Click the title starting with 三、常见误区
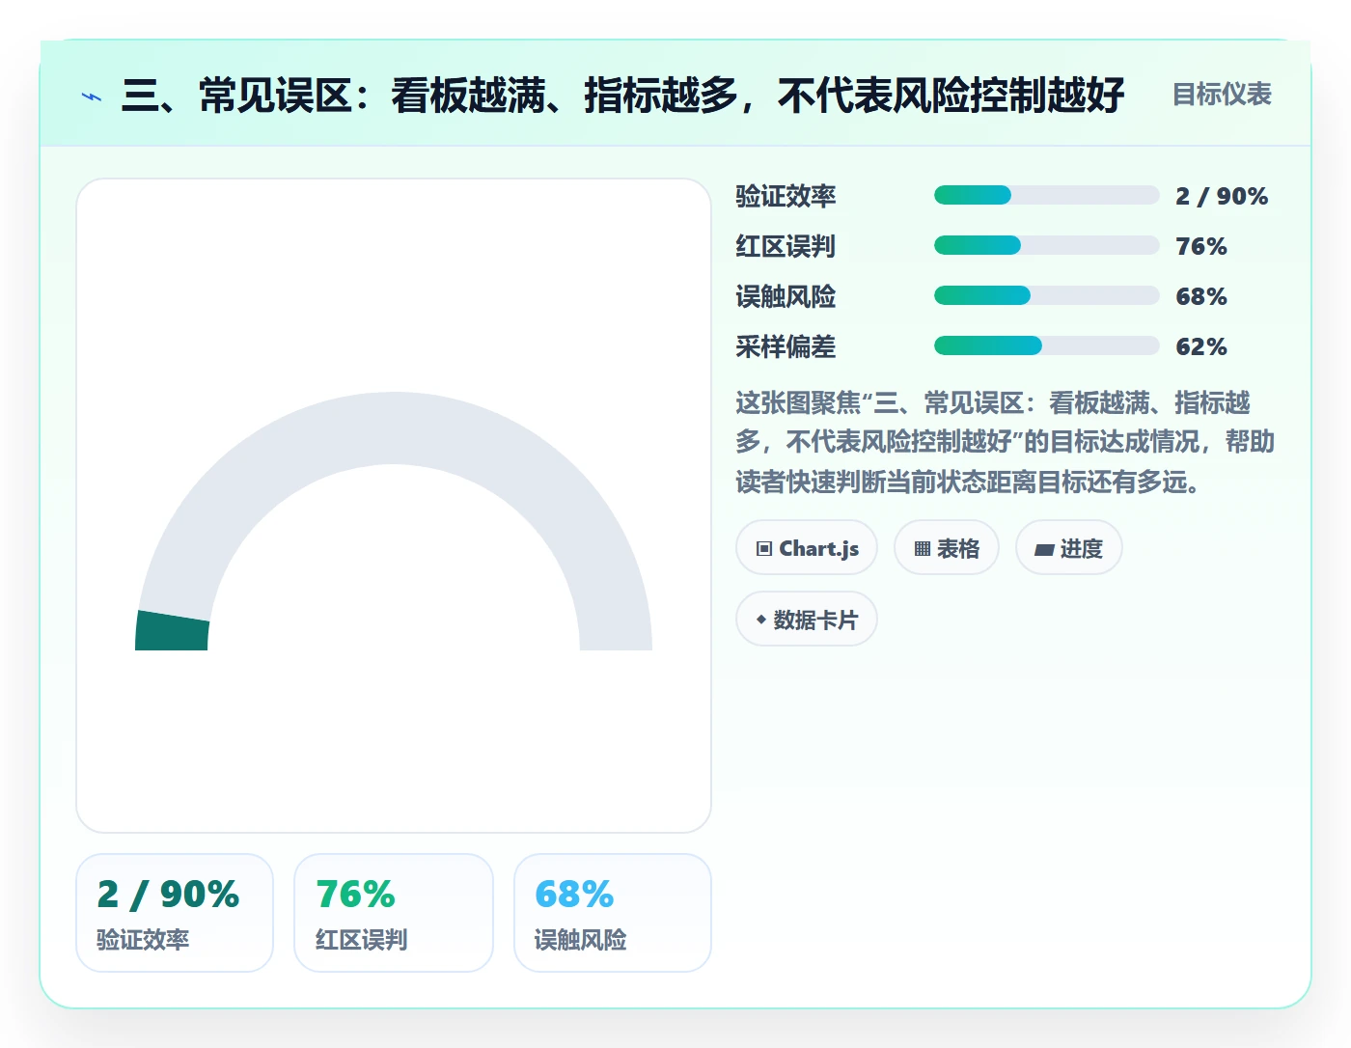 (623, 96)
